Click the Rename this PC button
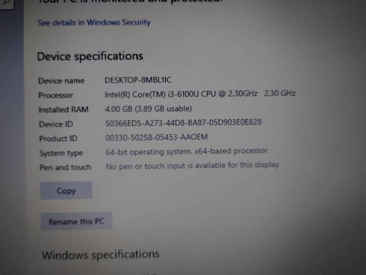 pyautogui.click(x=76, y=221)
